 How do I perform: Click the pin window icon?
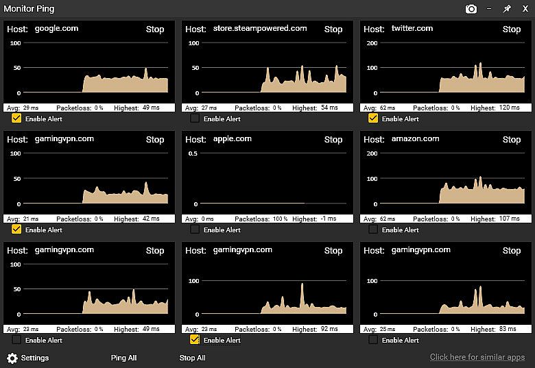[x=507, y=9]
